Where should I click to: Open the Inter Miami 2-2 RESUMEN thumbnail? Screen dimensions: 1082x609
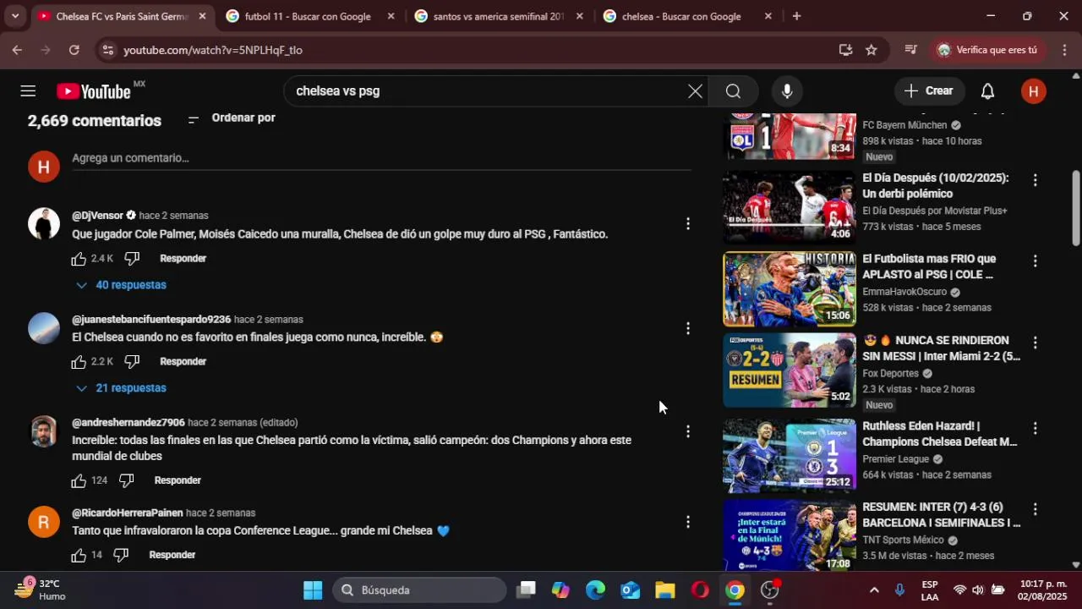[790, 370]
